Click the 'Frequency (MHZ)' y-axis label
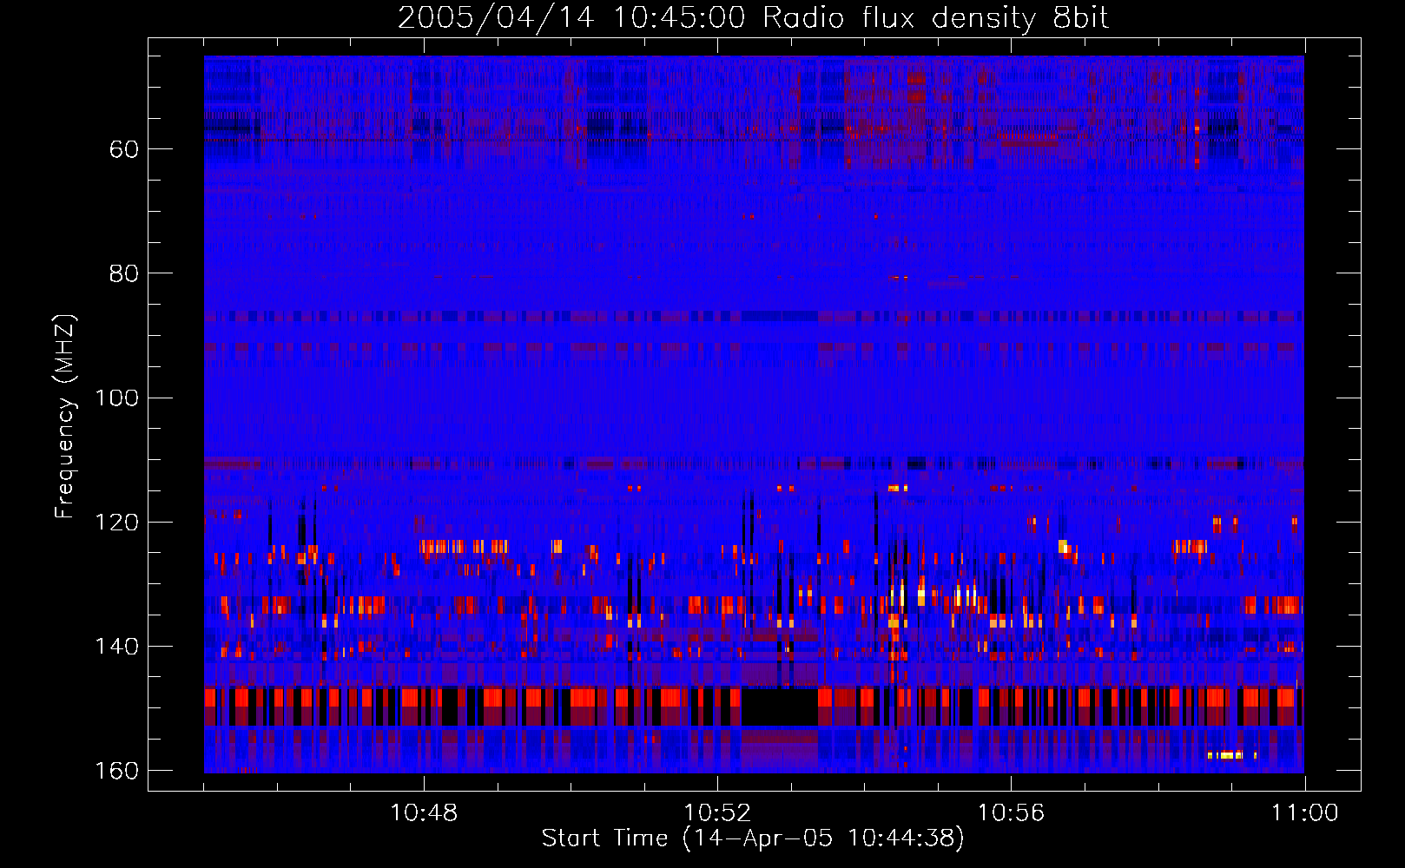1405x868 pixels. point(65,417)
